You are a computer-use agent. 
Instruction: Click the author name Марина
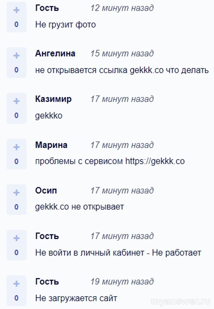click(x=51, y=145)
